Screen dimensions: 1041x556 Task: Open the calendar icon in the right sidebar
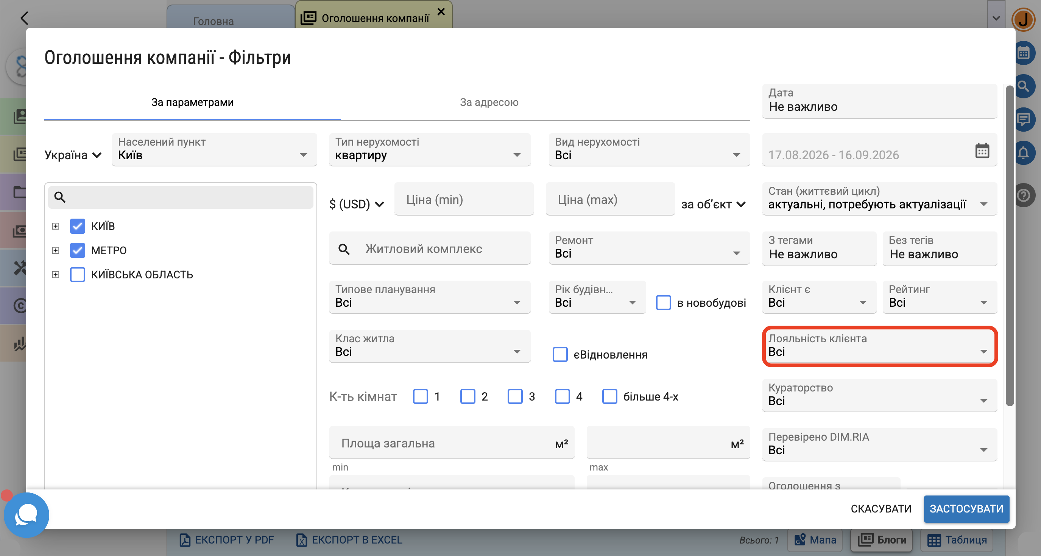pos(1024,53)
